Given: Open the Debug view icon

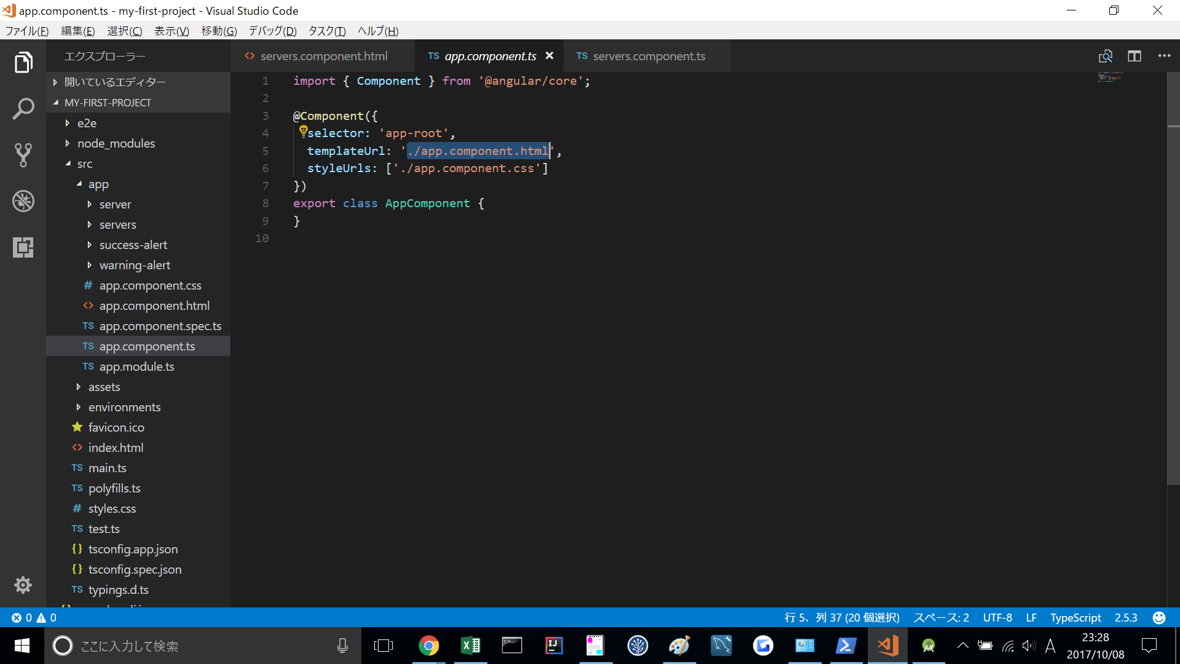Looking at the screenshot, I should tap(23, 201).
